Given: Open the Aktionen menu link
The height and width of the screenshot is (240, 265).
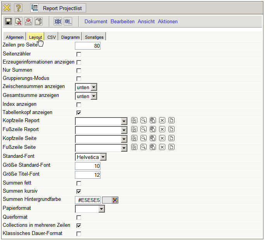Looking at the screenshot, I should tap(168, 22).
